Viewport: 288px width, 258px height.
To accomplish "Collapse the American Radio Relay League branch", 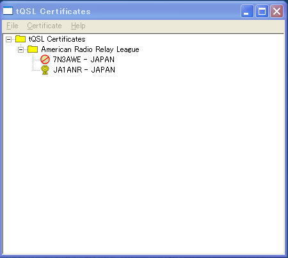I will (x=20, y=49).
